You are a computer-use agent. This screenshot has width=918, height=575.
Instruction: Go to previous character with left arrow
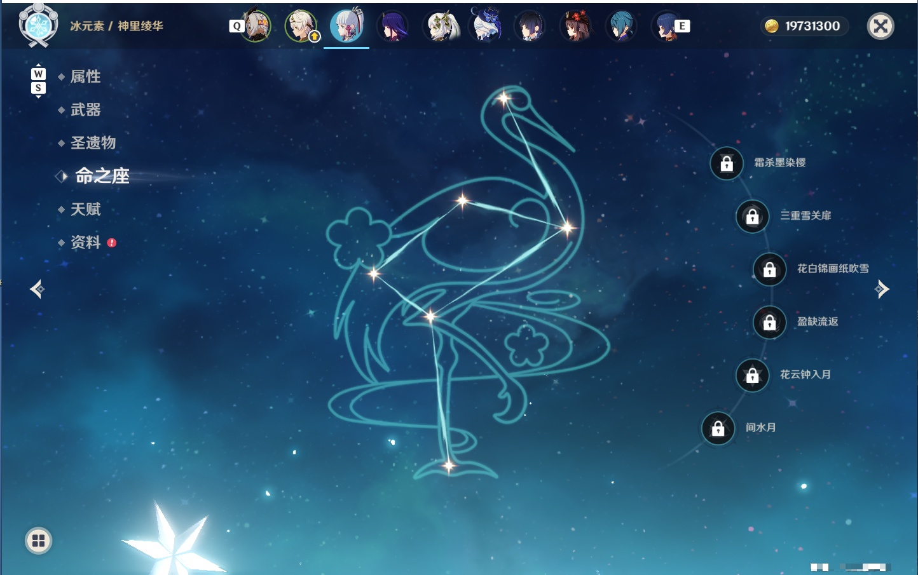point(37,289)
